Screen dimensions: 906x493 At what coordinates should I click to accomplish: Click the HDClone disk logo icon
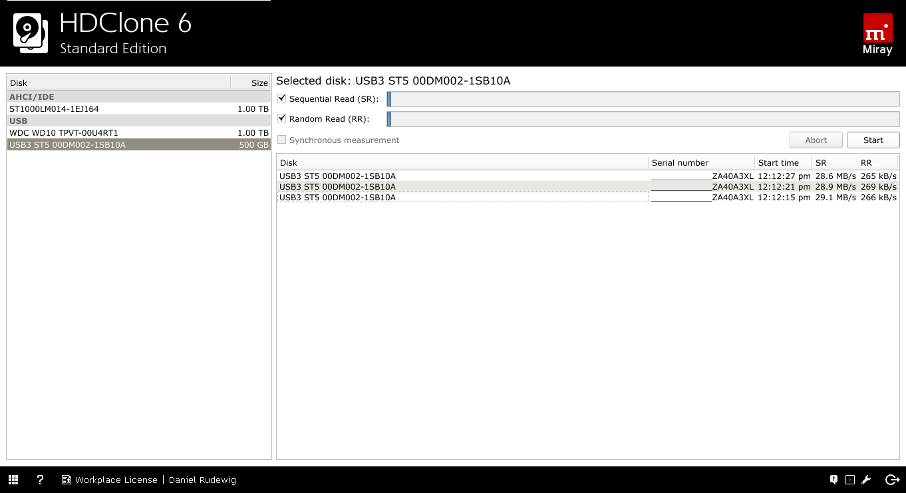point(31,33)
